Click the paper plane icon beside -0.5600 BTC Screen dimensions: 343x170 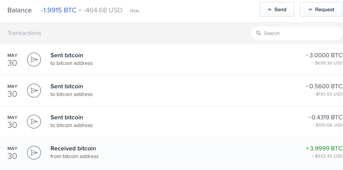click(x=34, y=91)
